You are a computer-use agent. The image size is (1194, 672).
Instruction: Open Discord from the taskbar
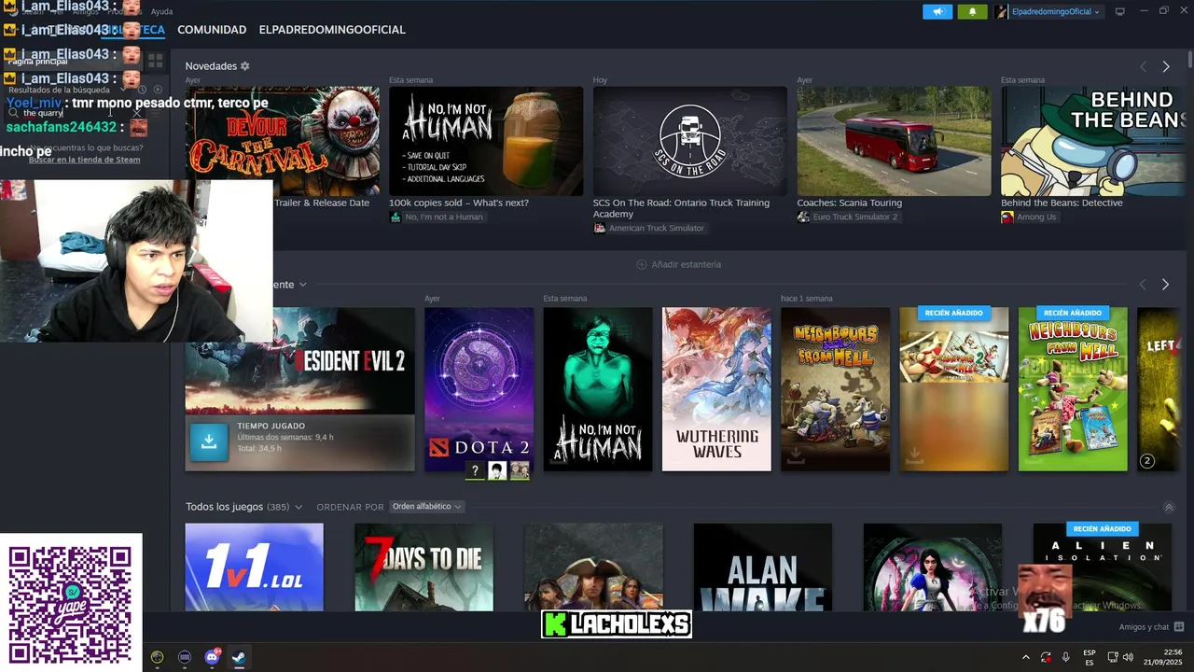point(212,657)
